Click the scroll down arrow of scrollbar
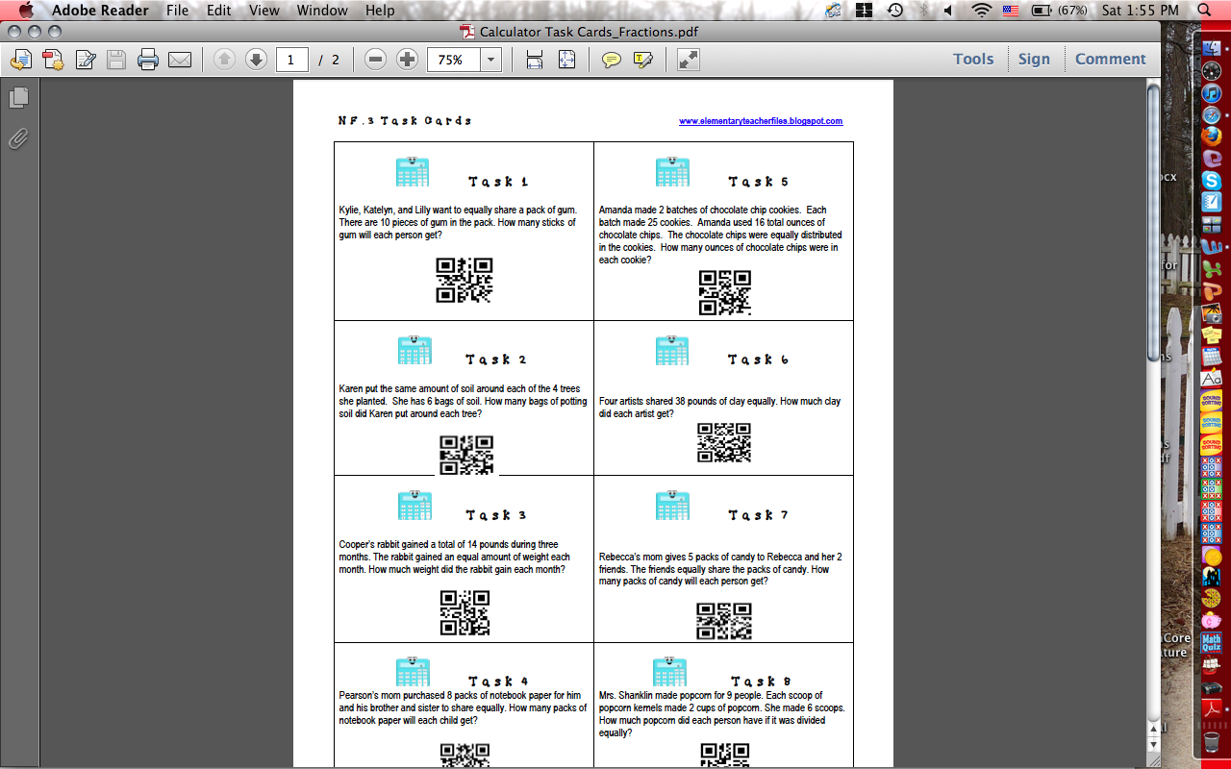1231x769 pixels. point(1153,746)
